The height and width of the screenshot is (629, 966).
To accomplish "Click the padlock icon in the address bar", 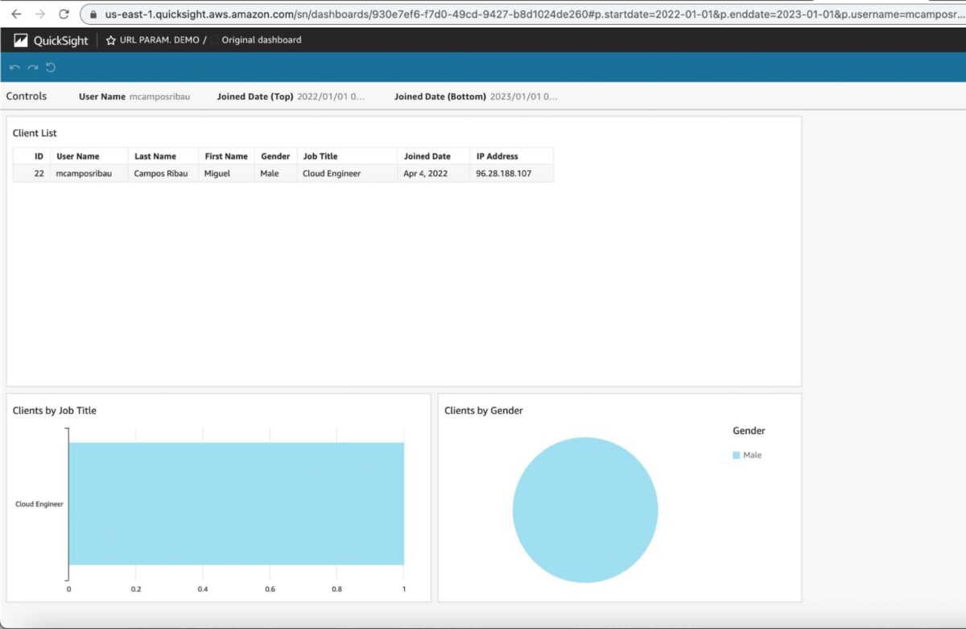I will click(x=94, y=14).
